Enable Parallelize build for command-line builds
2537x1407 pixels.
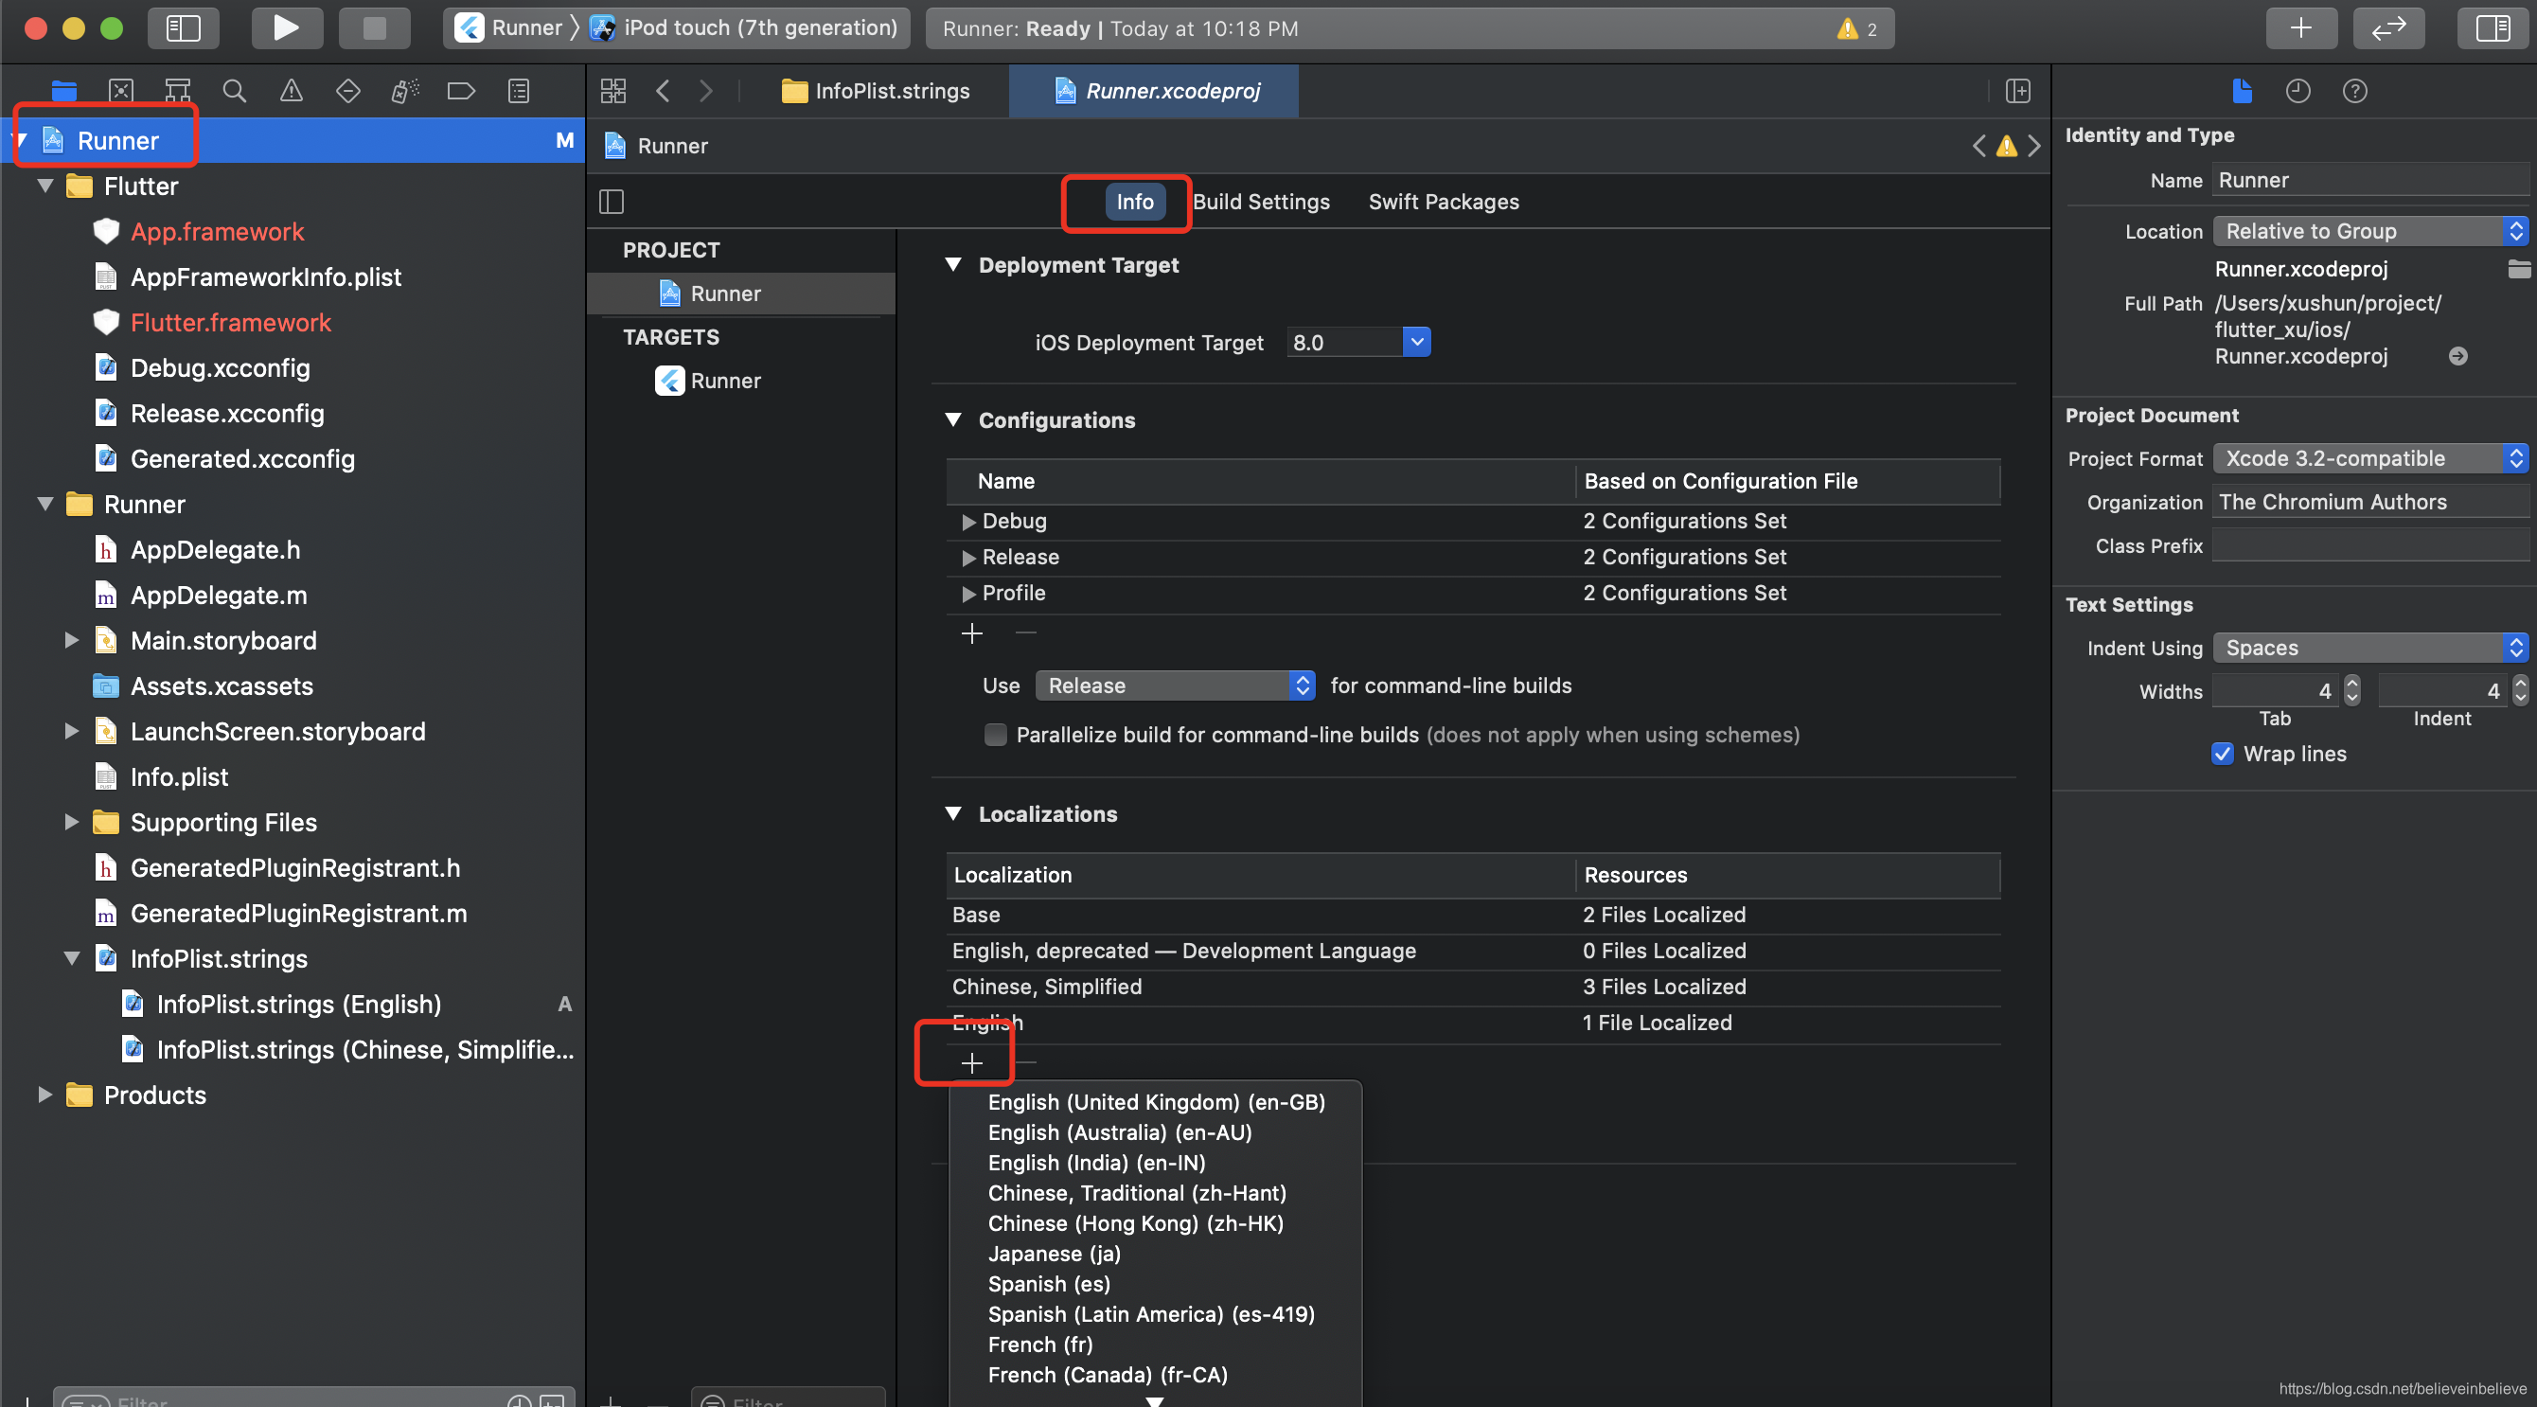coord(996,735)
